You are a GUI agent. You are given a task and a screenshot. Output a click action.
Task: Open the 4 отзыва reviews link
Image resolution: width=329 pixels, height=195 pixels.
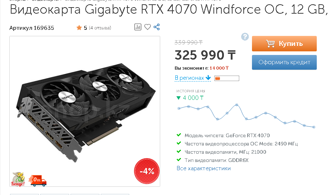point(100,28)
